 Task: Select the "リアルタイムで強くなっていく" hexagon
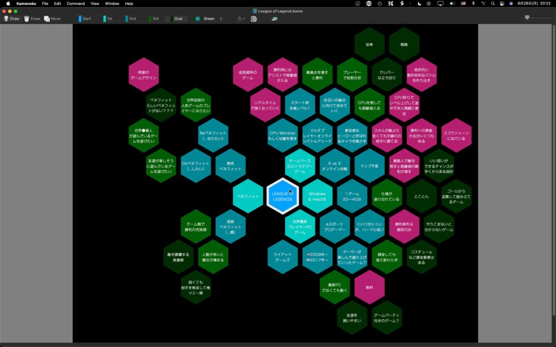265,105
